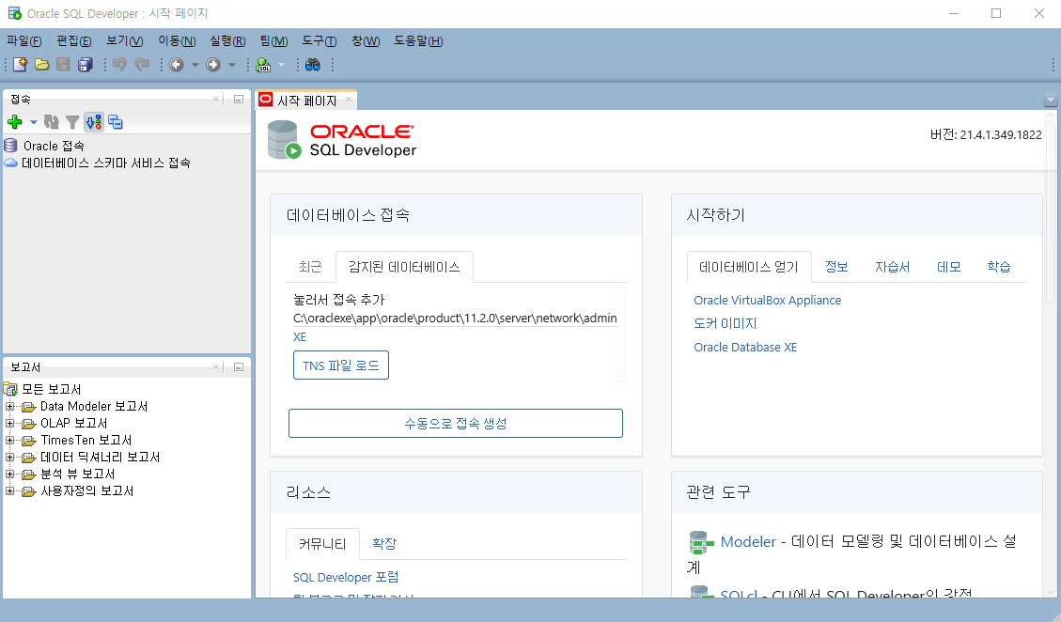
Task: Open the 보기(V) menu
Action: (x=124, y=41)
